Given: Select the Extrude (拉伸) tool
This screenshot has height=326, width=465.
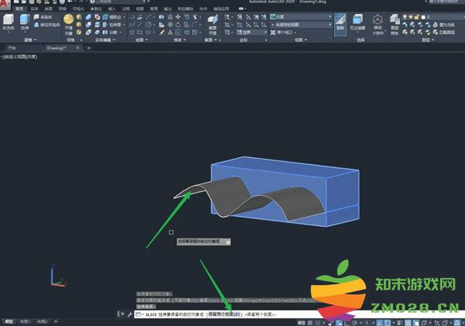Looking at the screenshot, I should pyautogui.click(x=25, y=22).
